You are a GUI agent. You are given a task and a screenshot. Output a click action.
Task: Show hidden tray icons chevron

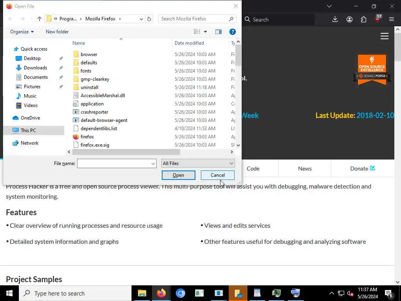[x=331, y=293]
